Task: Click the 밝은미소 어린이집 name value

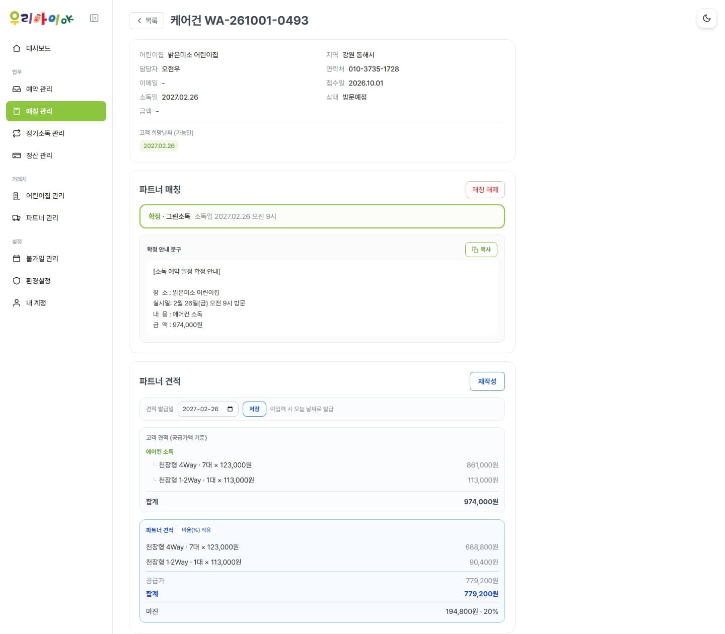Action: coord(193,55)
